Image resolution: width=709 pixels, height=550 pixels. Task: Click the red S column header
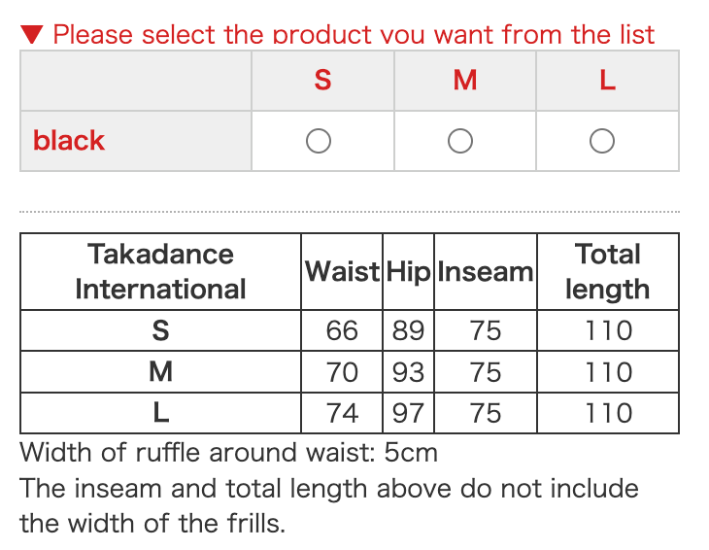pyautogui.click(x=322, y=81)
